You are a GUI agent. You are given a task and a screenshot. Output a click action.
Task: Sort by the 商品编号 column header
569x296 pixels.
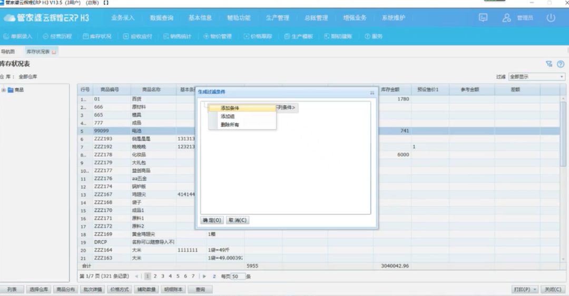point(110,90)
